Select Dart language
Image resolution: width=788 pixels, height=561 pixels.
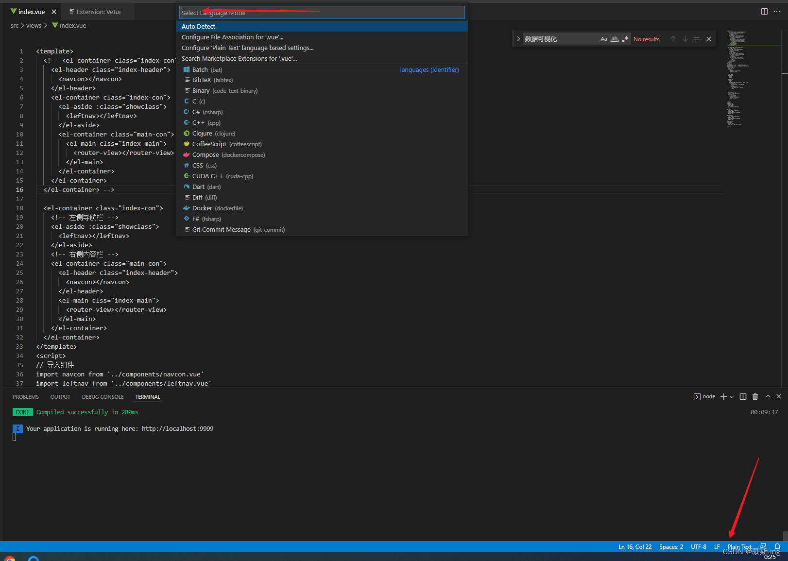click(x=322, y=187)
